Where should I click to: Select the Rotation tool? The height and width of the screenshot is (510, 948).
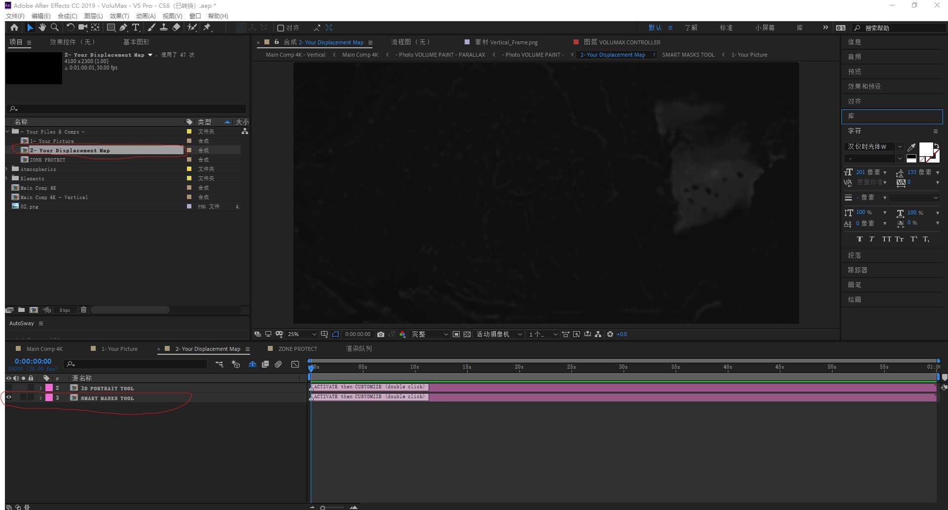[x=70, y=28]
